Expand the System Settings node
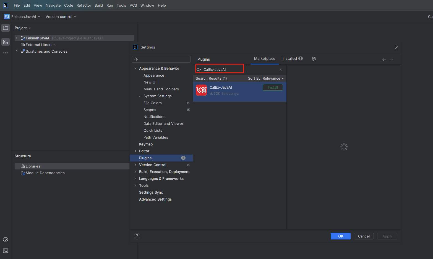433x259 pixels. coord(140,96)
